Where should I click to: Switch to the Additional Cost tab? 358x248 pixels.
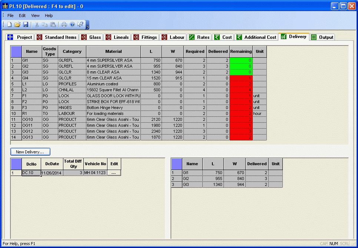click(256, 37)
